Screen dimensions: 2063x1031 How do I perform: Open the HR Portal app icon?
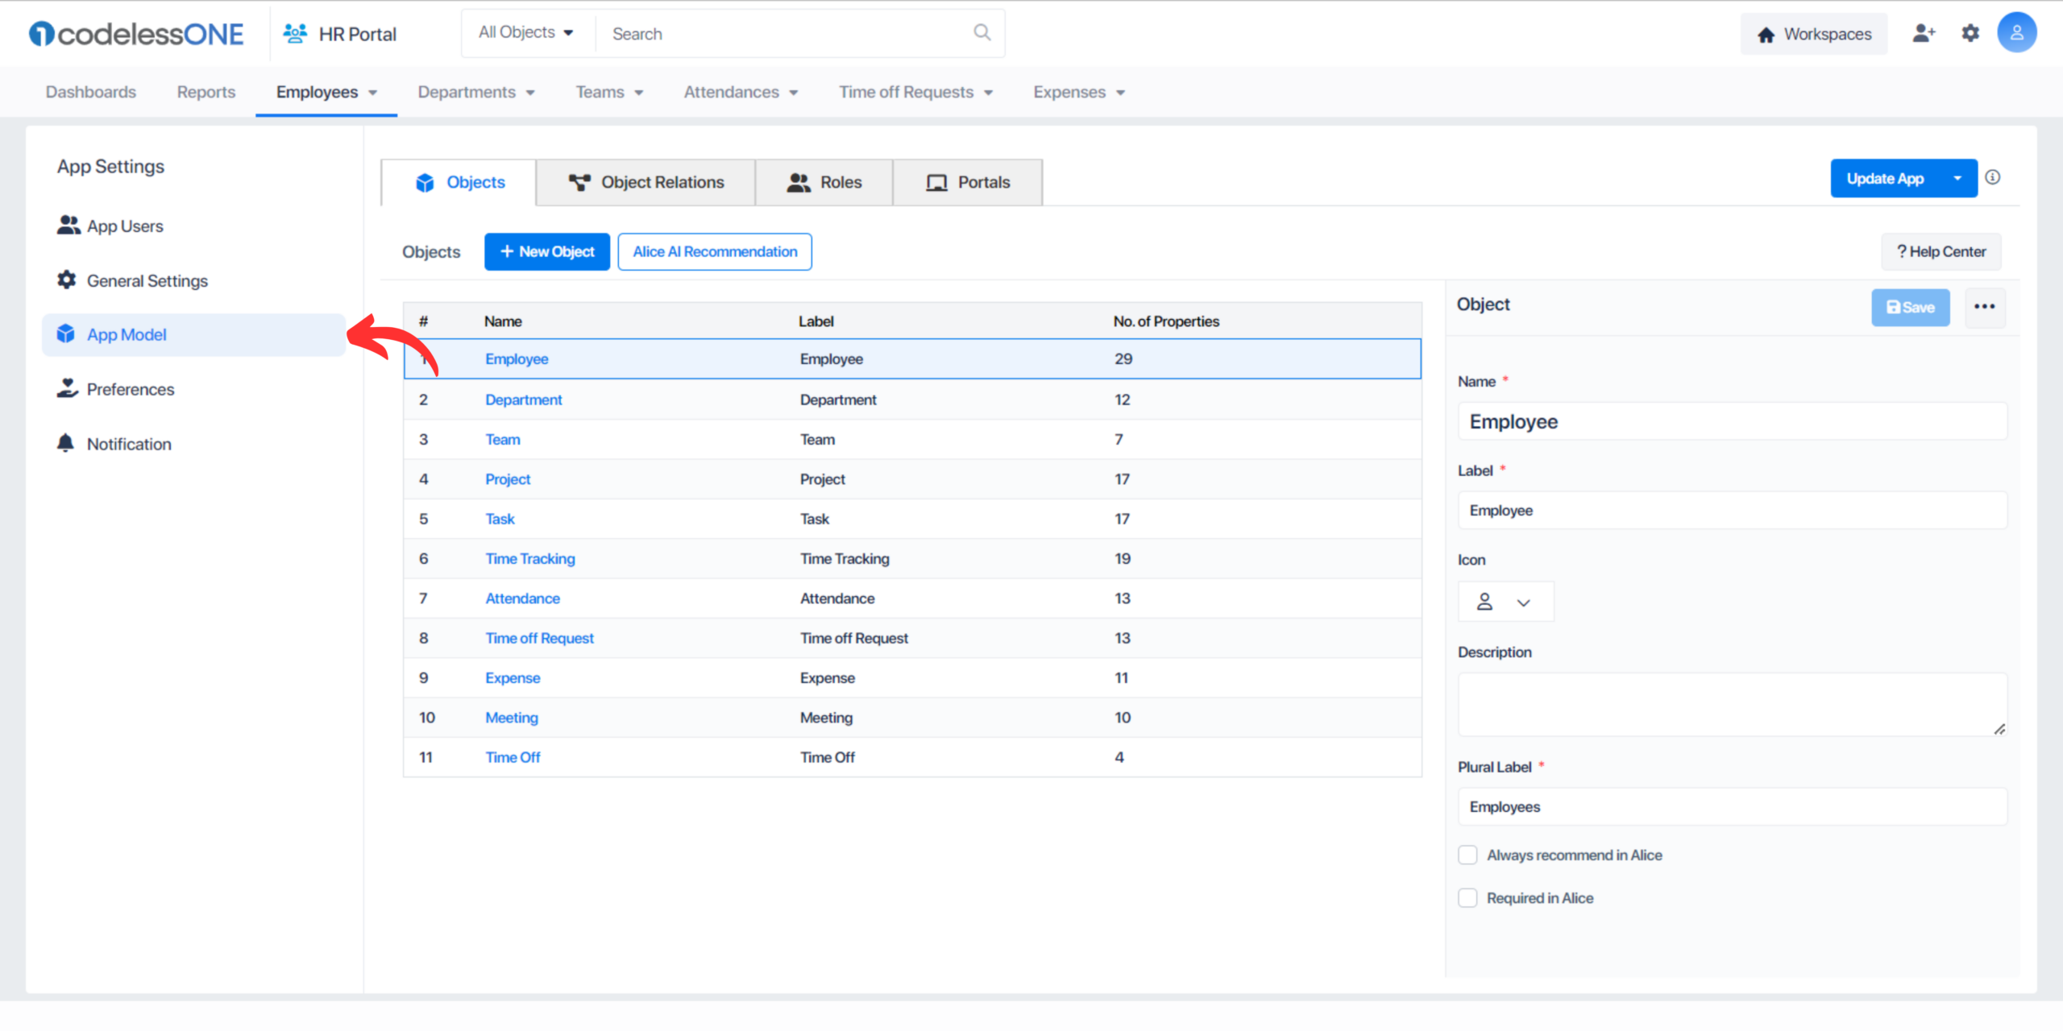(x=295, y=34)
